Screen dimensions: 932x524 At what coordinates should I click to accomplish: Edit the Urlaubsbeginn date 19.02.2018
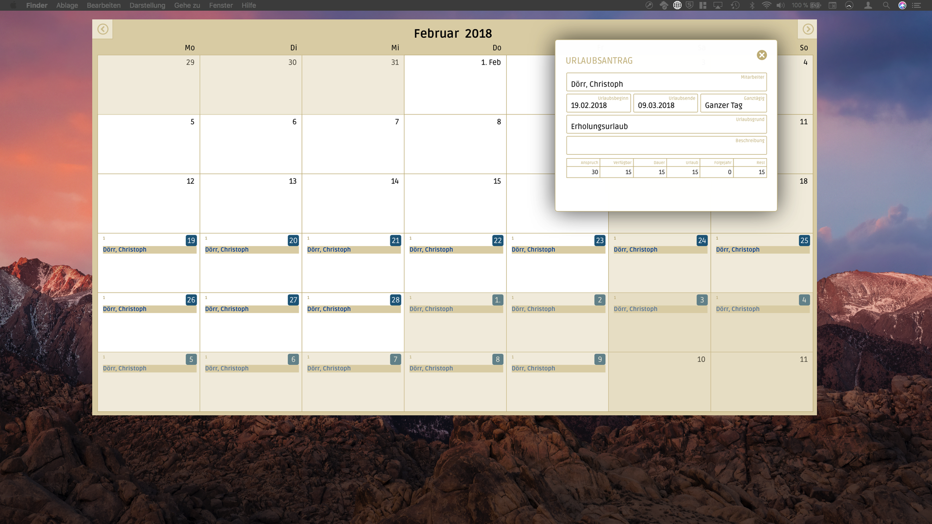[599, 103]
